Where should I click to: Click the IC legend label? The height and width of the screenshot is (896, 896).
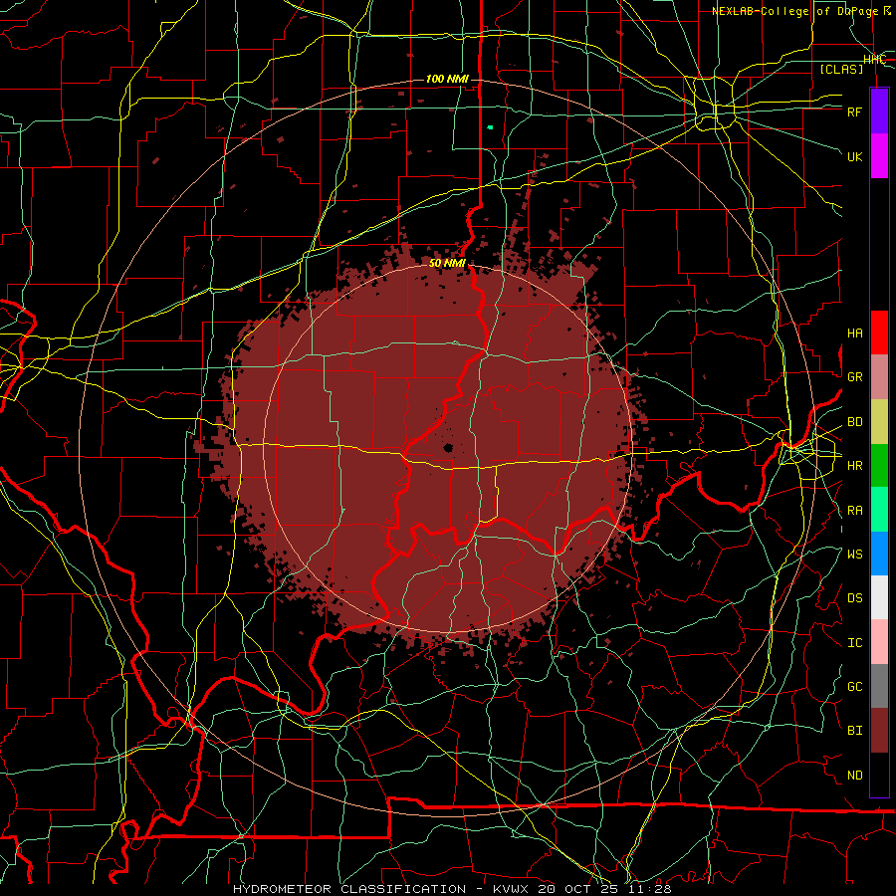coord(855,643)
